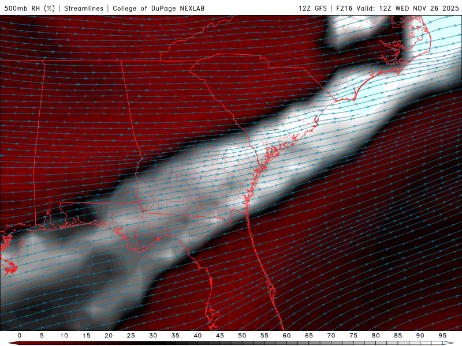
Task: Click the "60" color scale label
Action: point(286,336)
